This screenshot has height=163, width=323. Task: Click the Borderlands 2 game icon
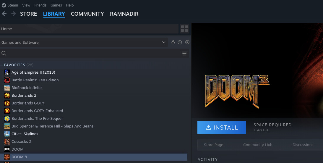pos(7,95)
